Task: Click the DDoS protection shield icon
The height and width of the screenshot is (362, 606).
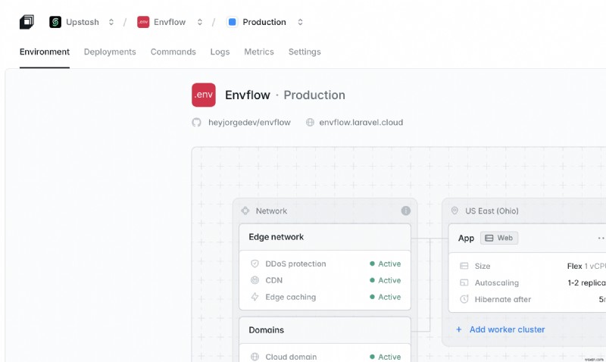Action: (x=255, y=264)
